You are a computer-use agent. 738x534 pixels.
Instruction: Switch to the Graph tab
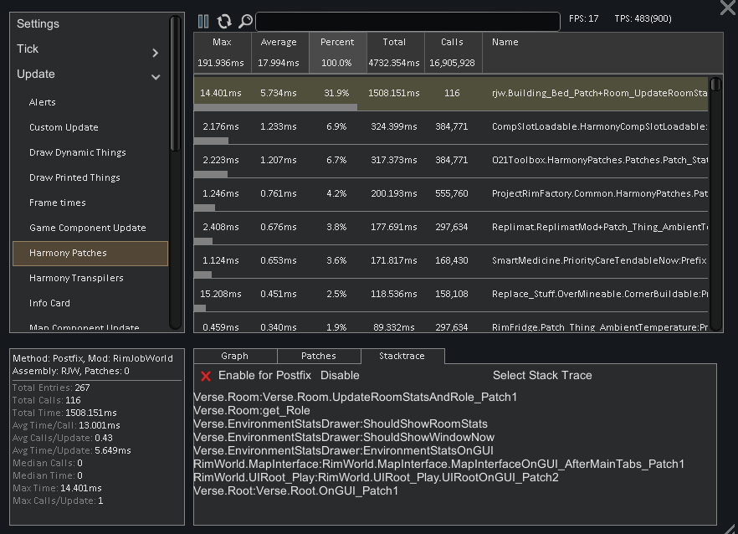click(235, 357)
